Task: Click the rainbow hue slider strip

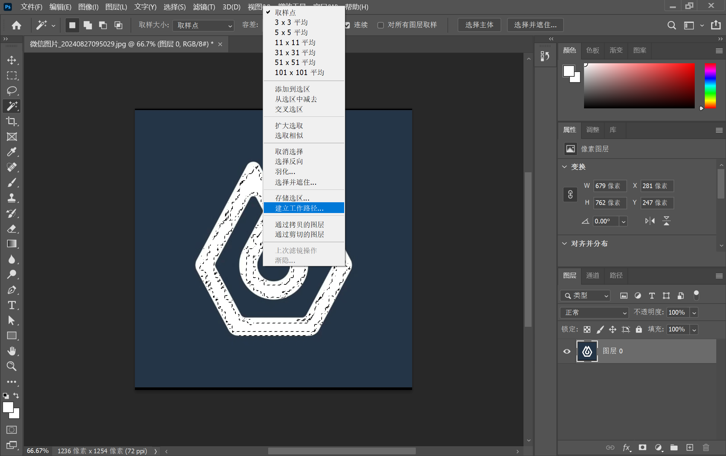Action: coord(710,86)
